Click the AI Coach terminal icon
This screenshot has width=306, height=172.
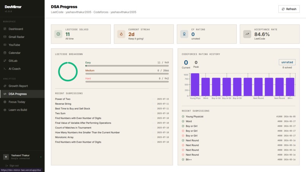click(x=5, y=69)
